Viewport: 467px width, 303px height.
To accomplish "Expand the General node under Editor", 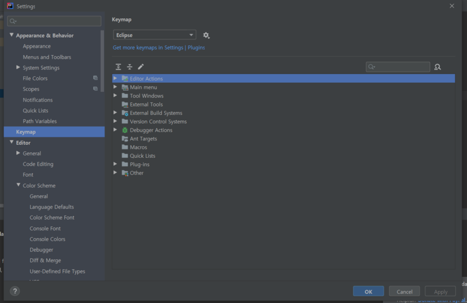I will point(18,153).
